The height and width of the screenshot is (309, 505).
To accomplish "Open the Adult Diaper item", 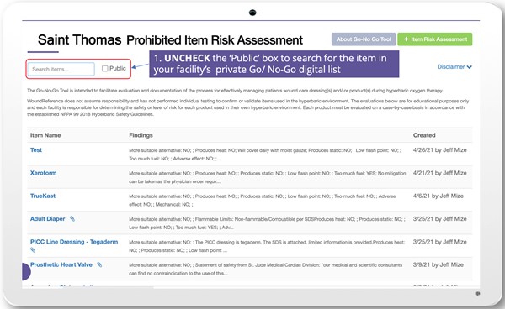I will [48, 219].
